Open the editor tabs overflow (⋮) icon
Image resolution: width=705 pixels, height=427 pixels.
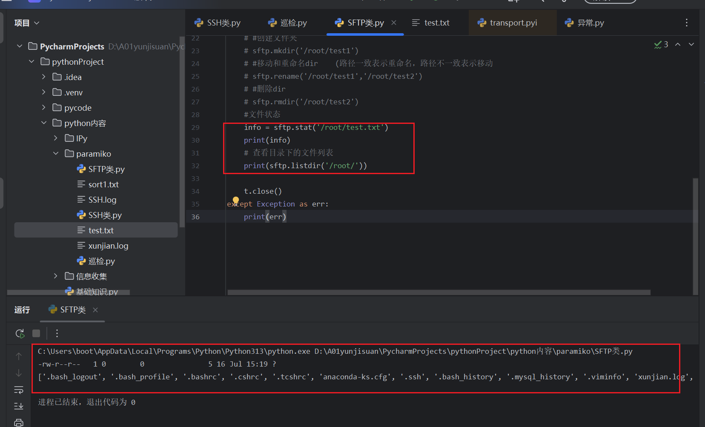click(687, 23)
